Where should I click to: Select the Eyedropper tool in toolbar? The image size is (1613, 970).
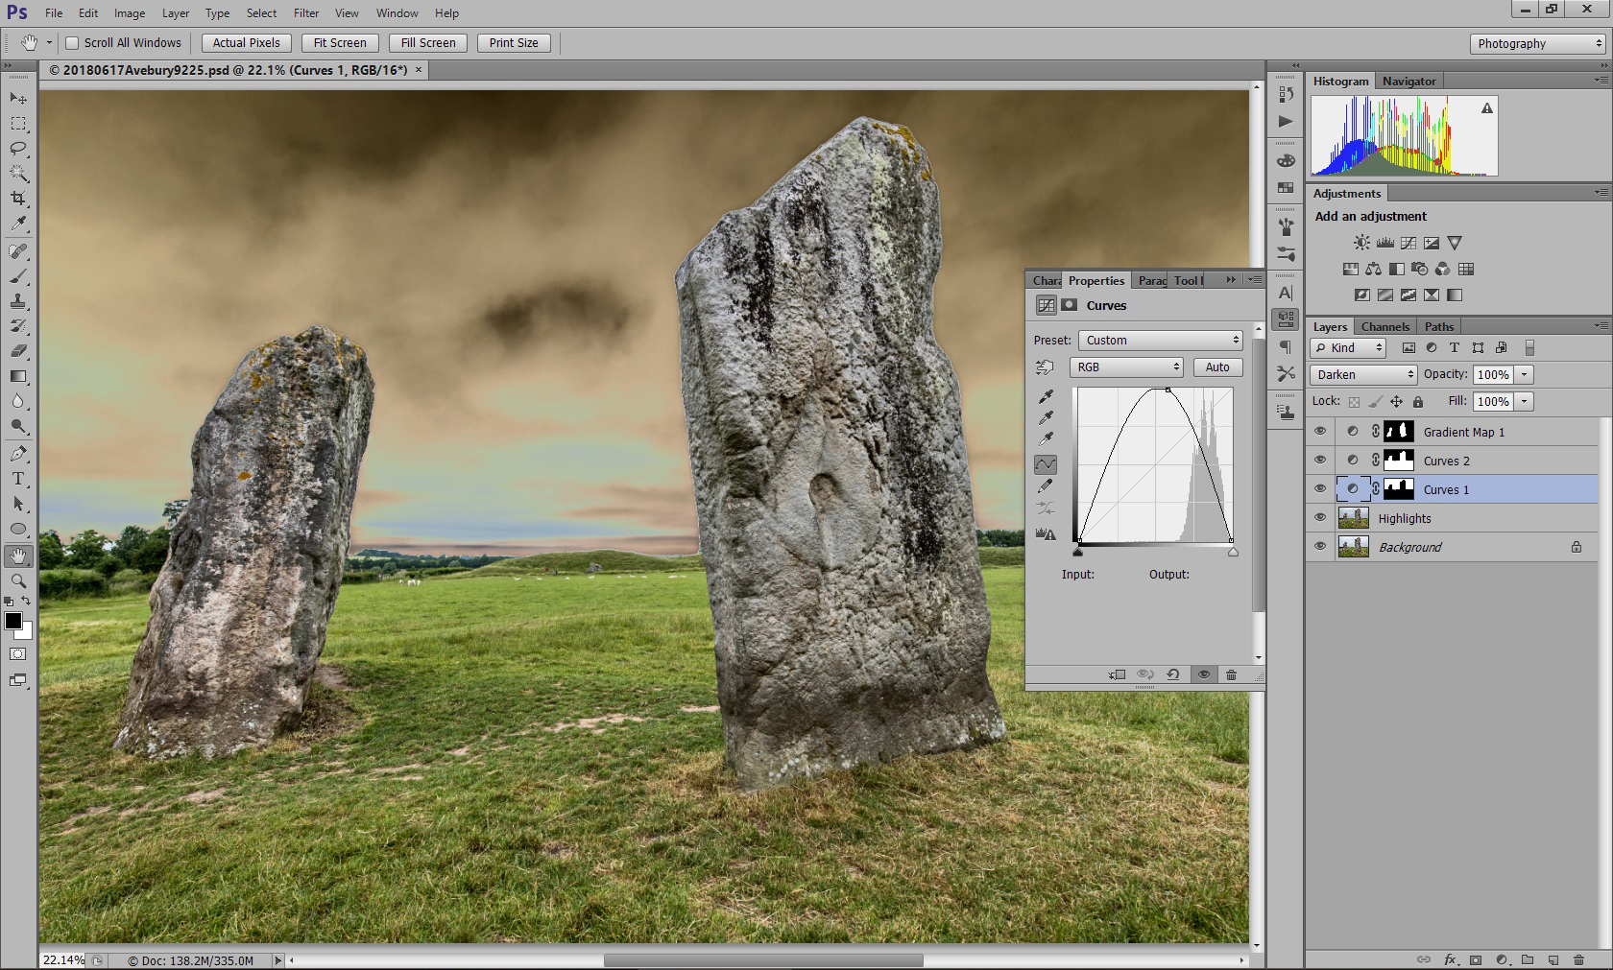tap(18, 224)
